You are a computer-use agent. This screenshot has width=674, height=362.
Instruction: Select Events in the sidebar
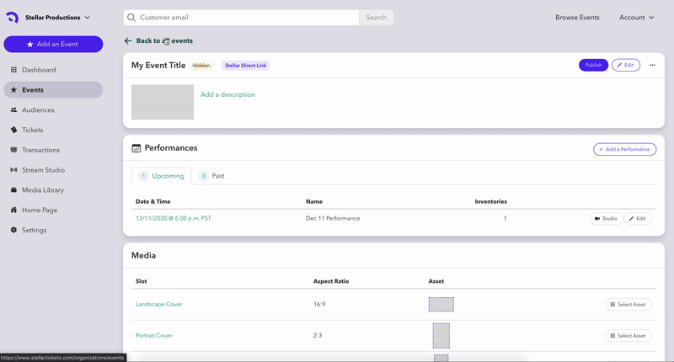click(53, 90)
